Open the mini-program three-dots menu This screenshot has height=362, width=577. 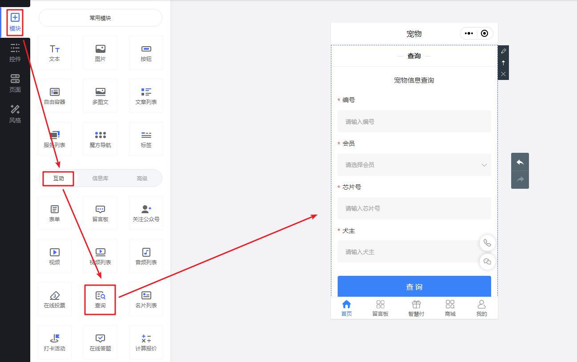[x=469, y=33]
